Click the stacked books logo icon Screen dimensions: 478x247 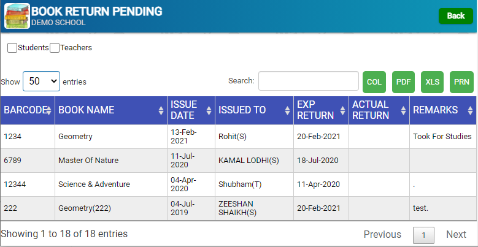[x=17, y=16]
